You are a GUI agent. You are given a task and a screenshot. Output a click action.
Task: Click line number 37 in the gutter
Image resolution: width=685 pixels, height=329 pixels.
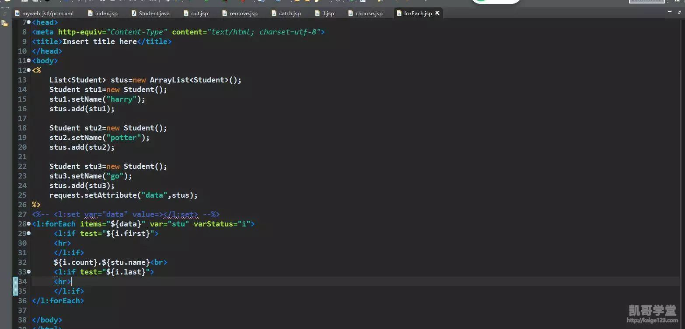click(x=22, y=310)
